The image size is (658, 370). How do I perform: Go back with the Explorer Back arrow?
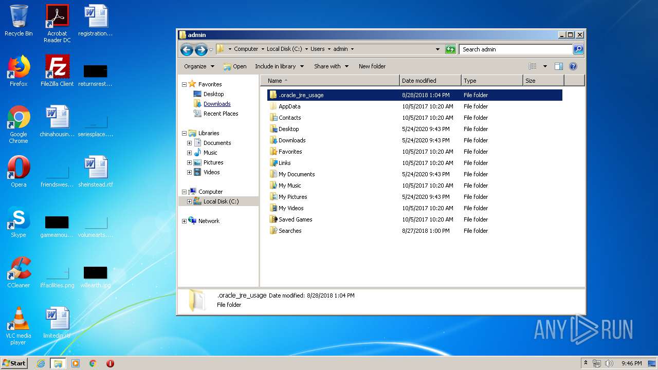click(187, 49)
